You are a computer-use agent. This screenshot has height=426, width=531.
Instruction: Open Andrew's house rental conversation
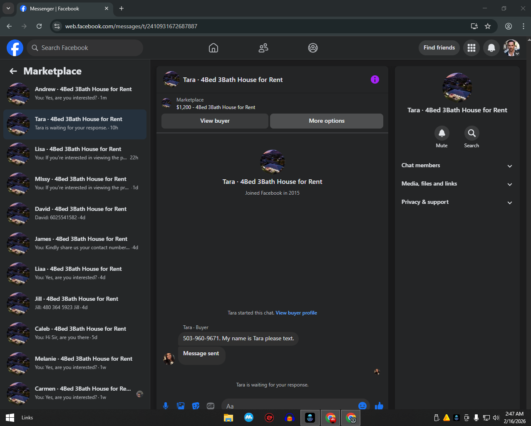click(x=75, y=94)
